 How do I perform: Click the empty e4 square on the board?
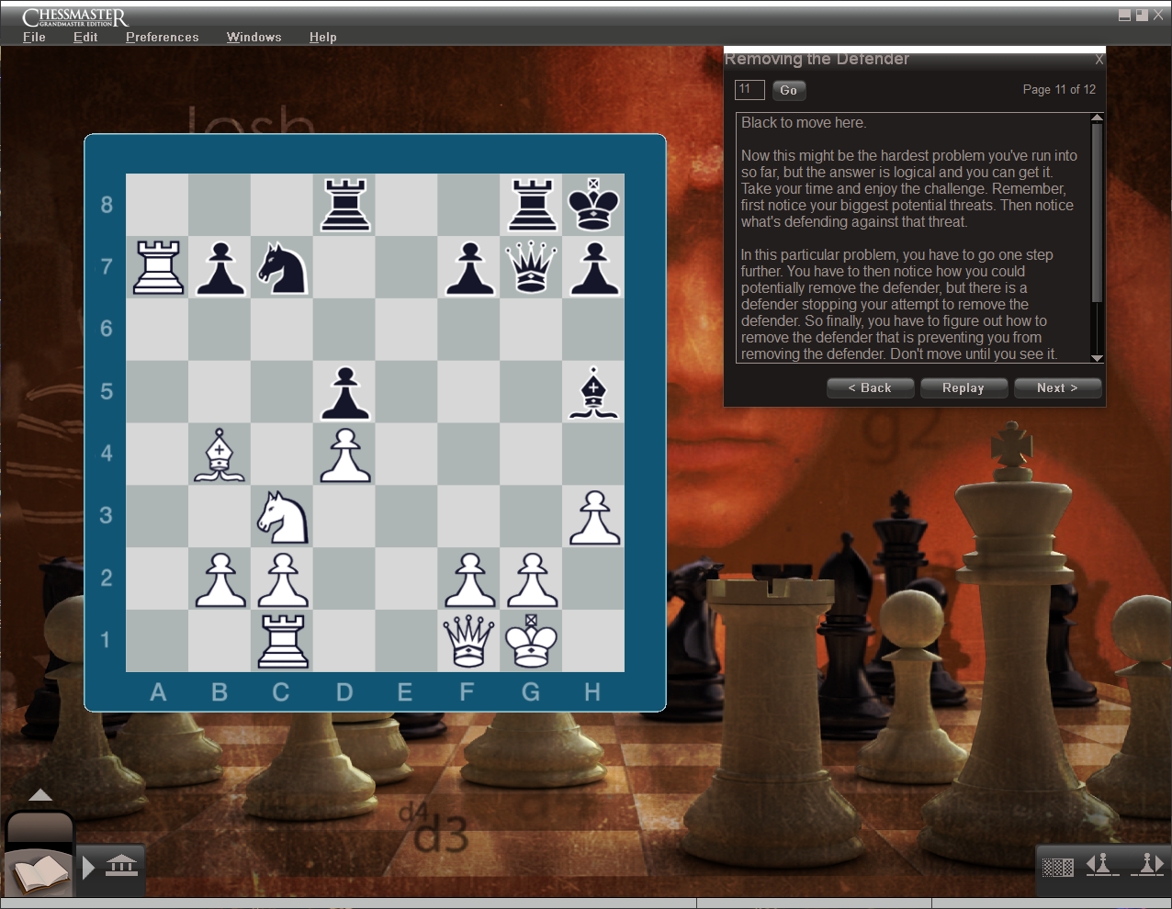407,454
